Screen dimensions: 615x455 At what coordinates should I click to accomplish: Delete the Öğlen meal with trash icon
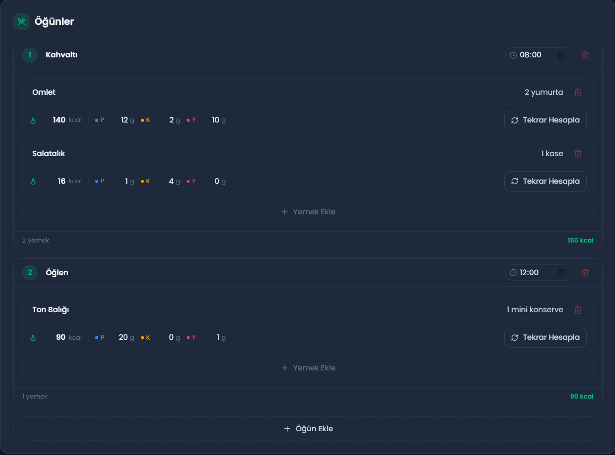(x=585, y=273)
